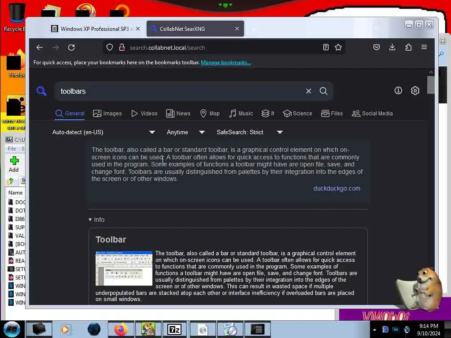Select the General search category

pos(70,114)
